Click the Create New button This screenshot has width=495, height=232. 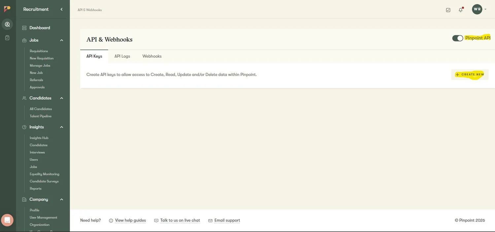[470, 74]
